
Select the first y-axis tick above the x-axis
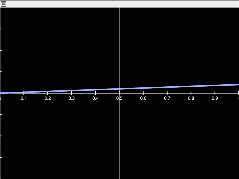tap(1, 72)
